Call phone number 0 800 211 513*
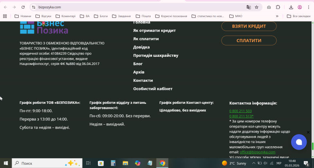Screen dimensions: 314x168 coord(241,116)
